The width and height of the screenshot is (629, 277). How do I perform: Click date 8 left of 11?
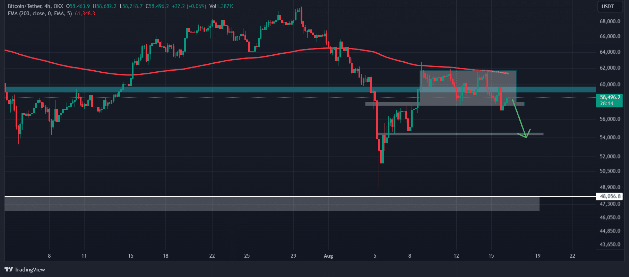pos(49,256)
